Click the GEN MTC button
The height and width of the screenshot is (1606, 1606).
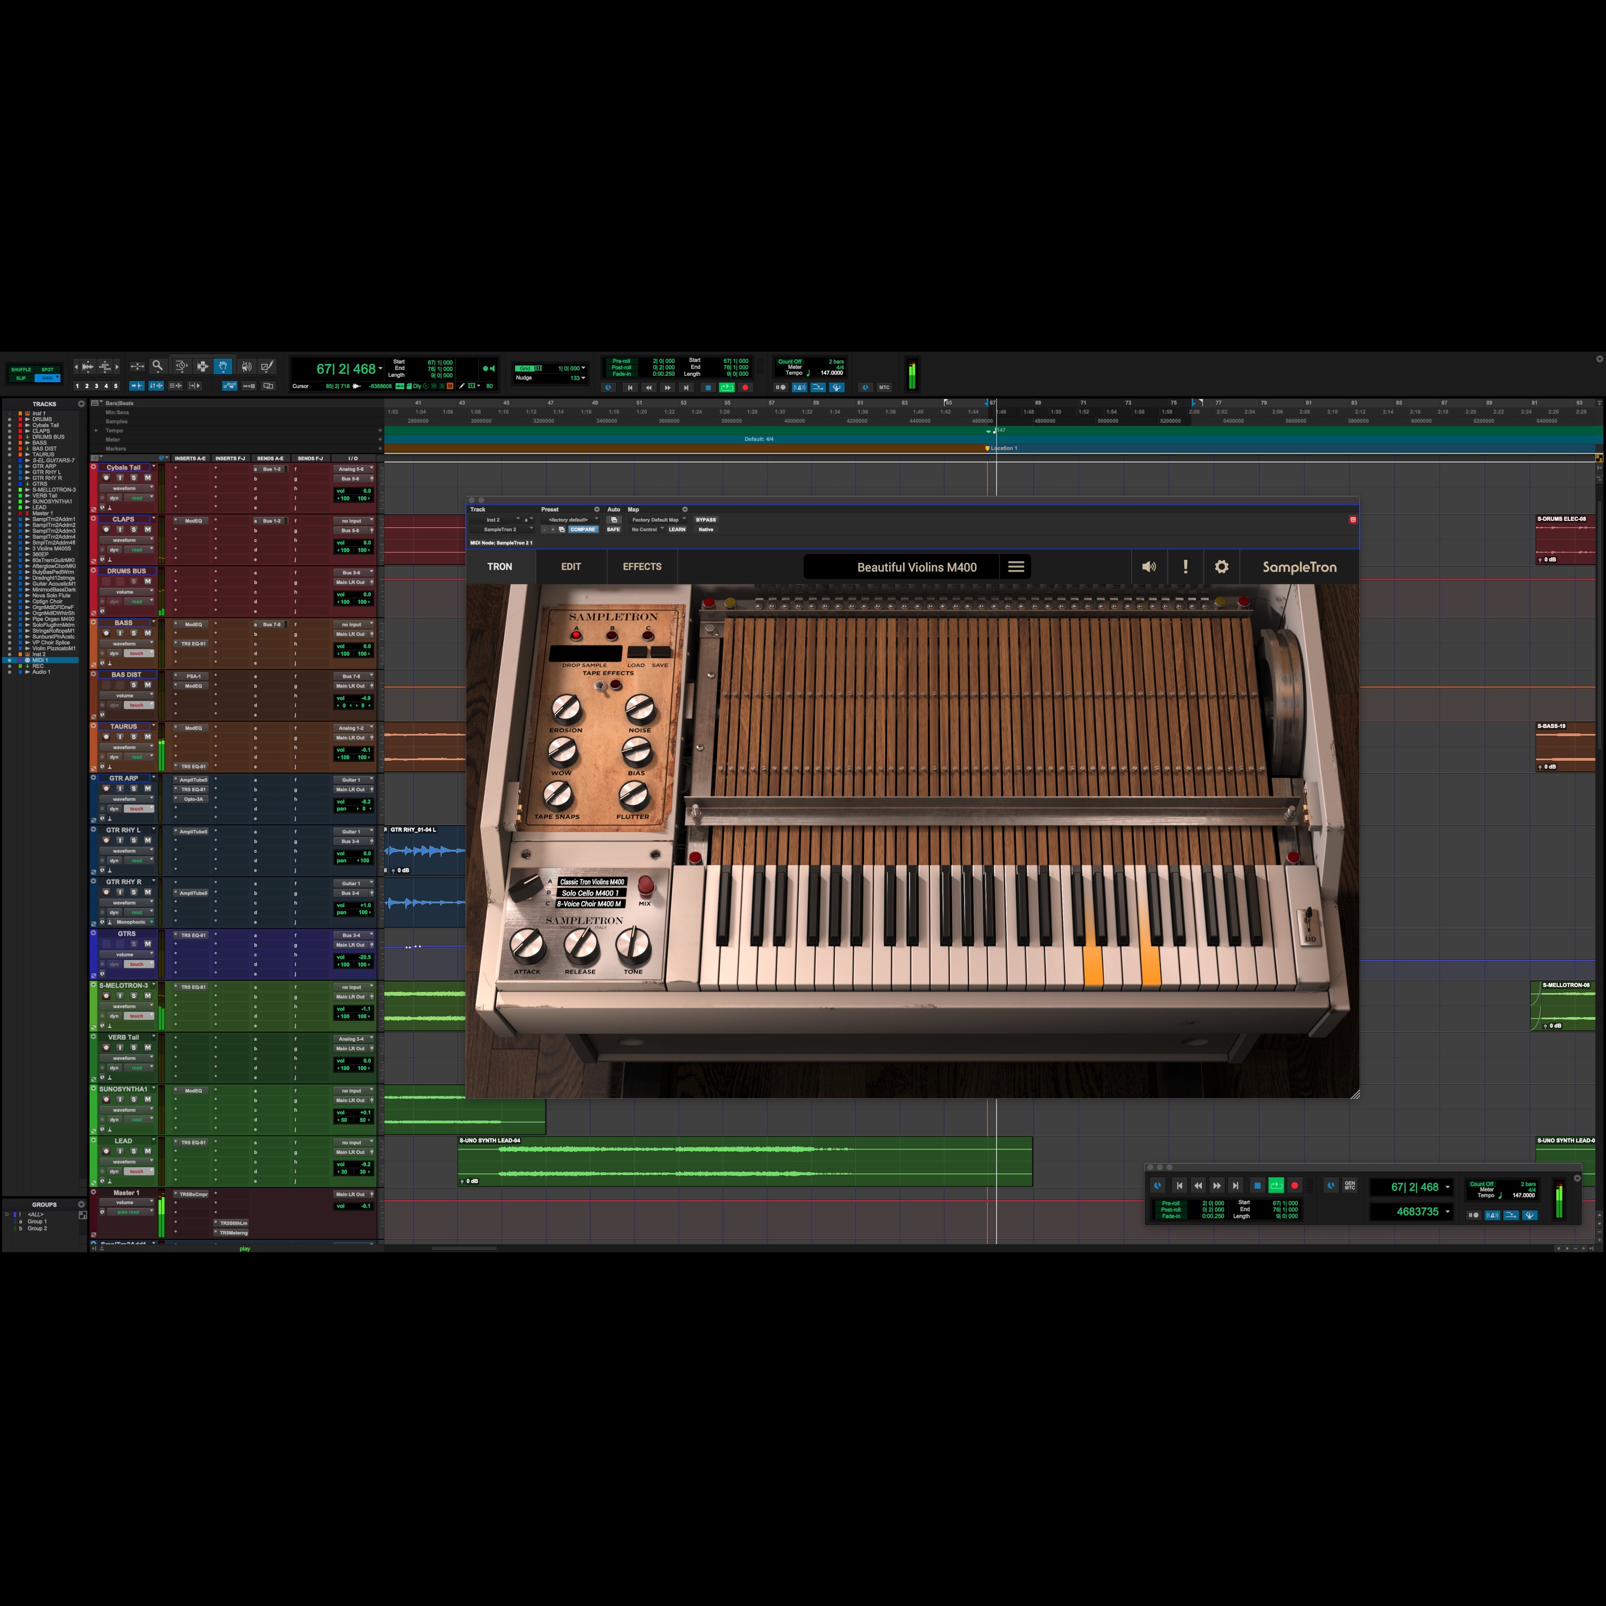point(1350,1185)
